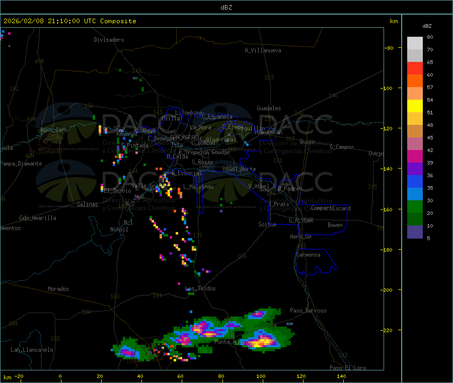This screenshot has height=383, width=453.
Task: Click the slate 10 dBZ legend swatch
Action: coord(415,232)
